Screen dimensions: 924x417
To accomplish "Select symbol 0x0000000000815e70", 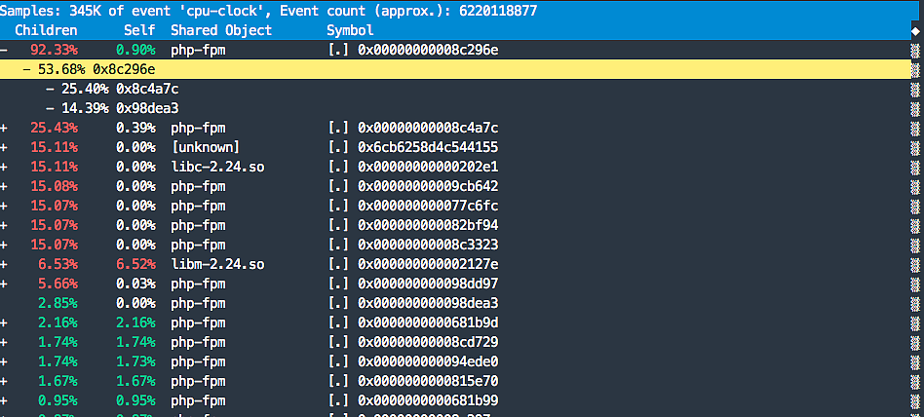I will pos(428,381).
